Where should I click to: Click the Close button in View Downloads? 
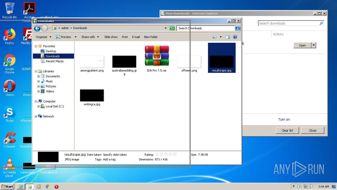tap(313, 130)
